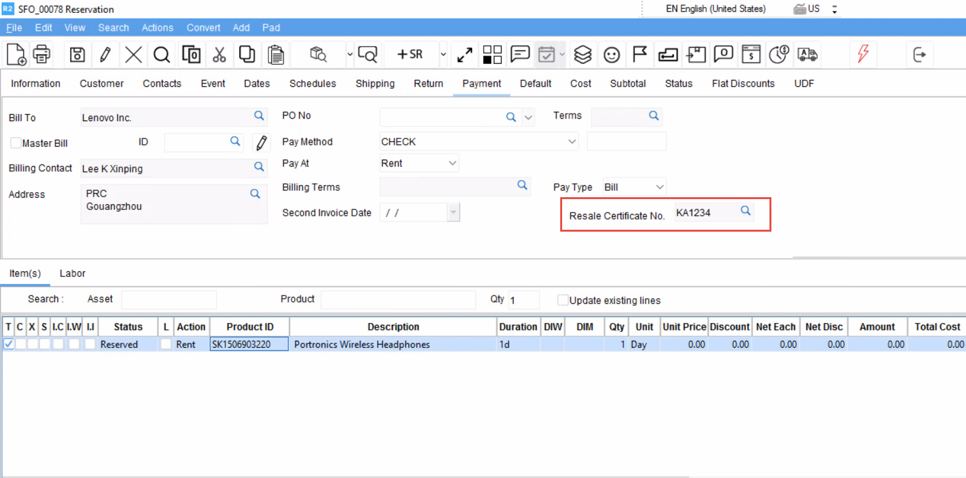The image size is (966, 478).
Task: Untick the T column checkbox in Reserved row
Action: pyautogui.click(x=8, y=344)
